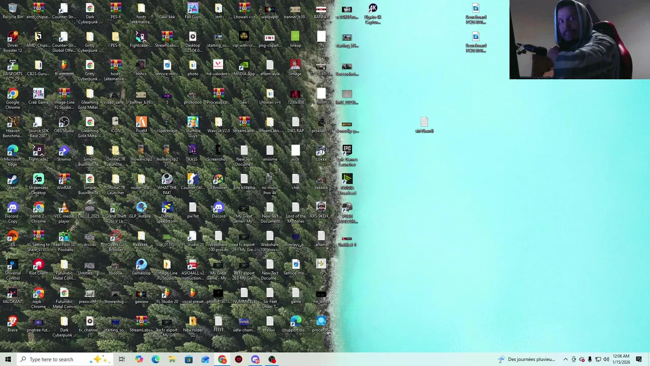
Task: Open the Windows Start menu
Action: point(8,359)
